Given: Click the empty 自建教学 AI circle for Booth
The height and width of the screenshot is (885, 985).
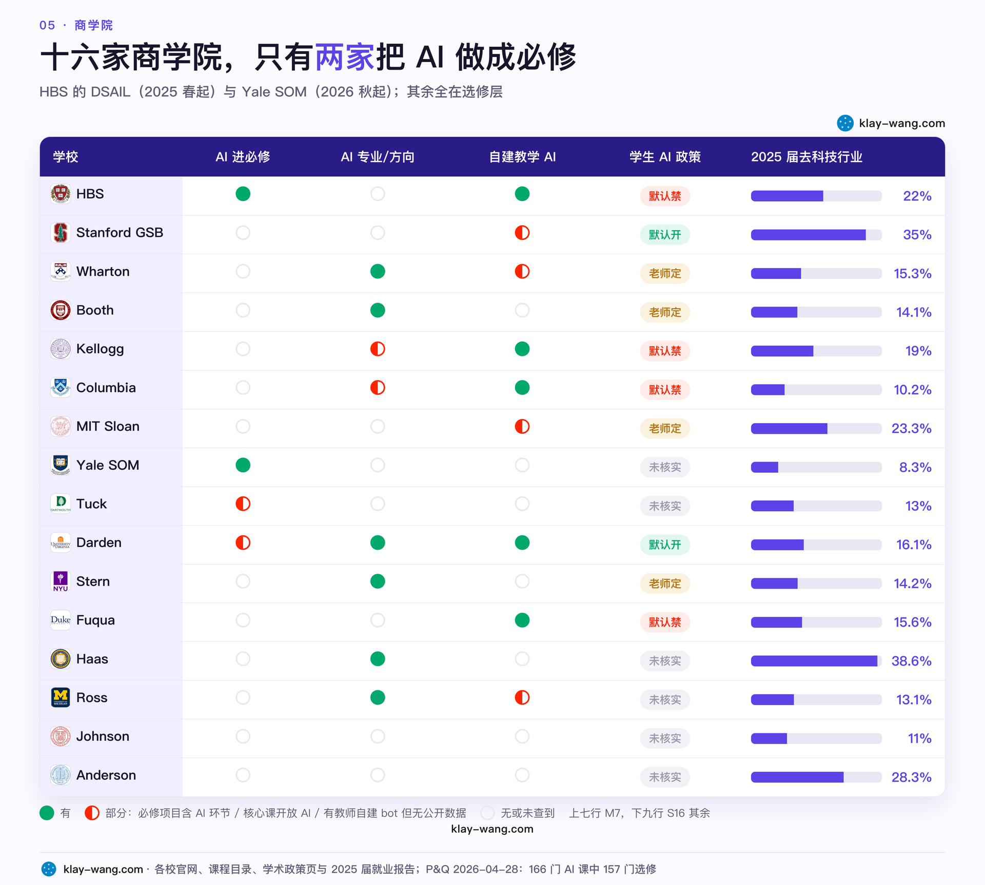Looking at the screenshot, I should click(x=522, y=310).
